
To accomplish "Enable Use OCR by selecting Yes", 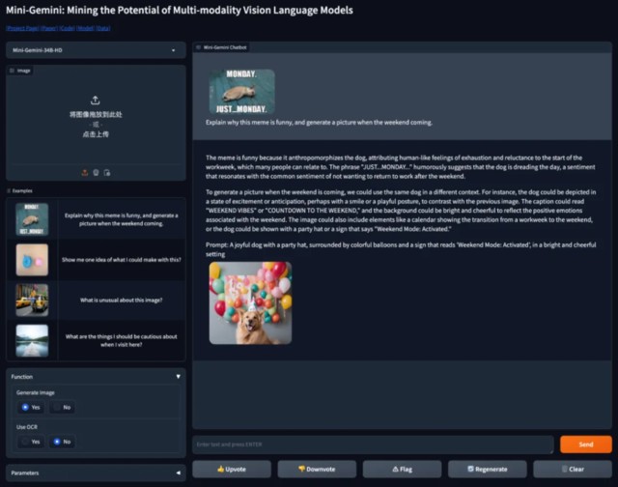I will point(31,442).
